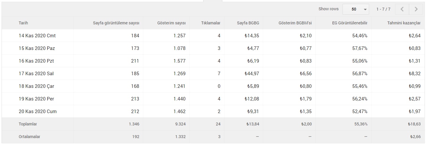Select the 20 Kas 2020 Cum row
Image resolution: width=427 pixels, height=146 pixels.
[213, 111]
